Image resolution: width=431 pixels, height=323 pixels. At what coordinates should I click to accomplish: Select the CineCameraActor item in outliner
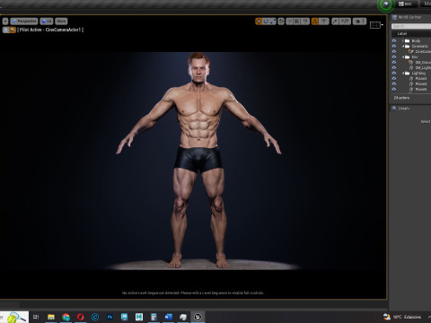[x=423, y=51]
